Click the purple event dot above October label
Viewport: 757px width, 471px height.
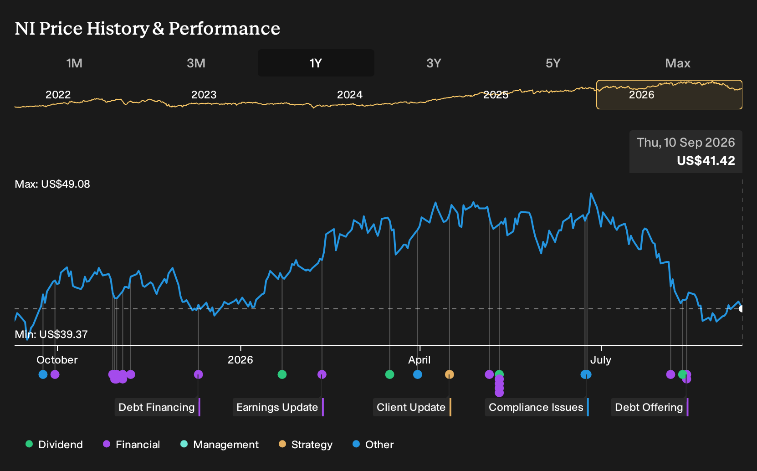pos(55,374)
